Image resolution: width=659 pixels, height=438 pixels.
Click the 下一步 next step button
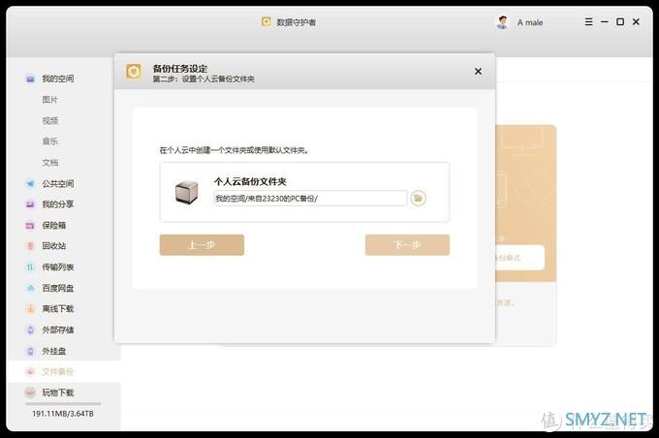click(407, 245)
